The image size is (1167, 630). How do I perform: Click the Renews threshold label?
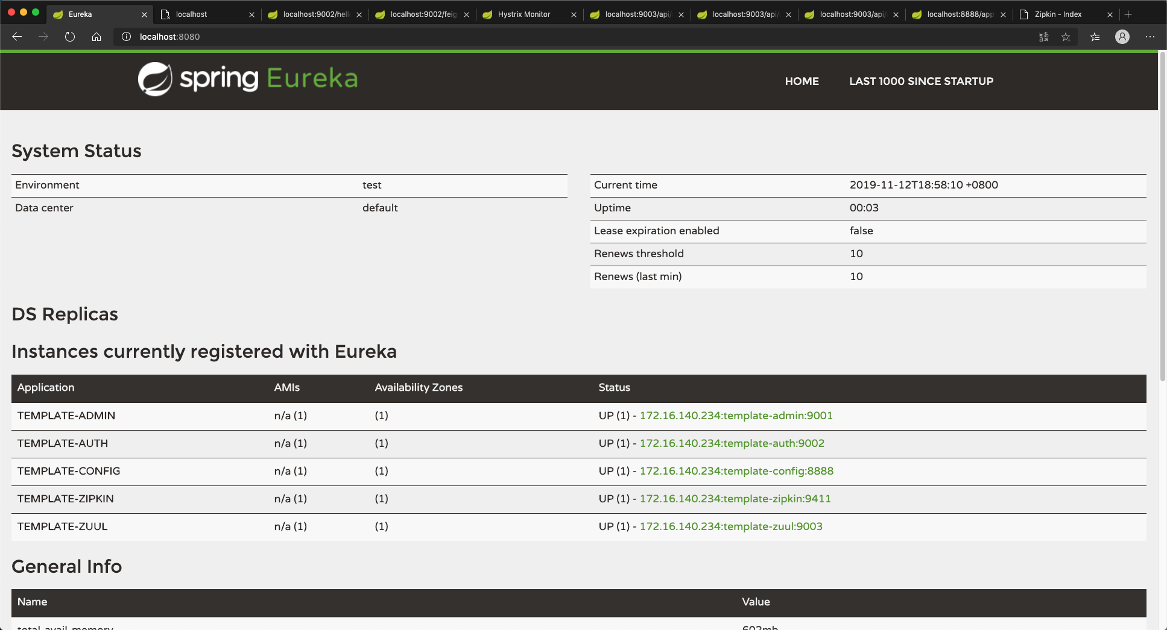click(x=639, y=254)
